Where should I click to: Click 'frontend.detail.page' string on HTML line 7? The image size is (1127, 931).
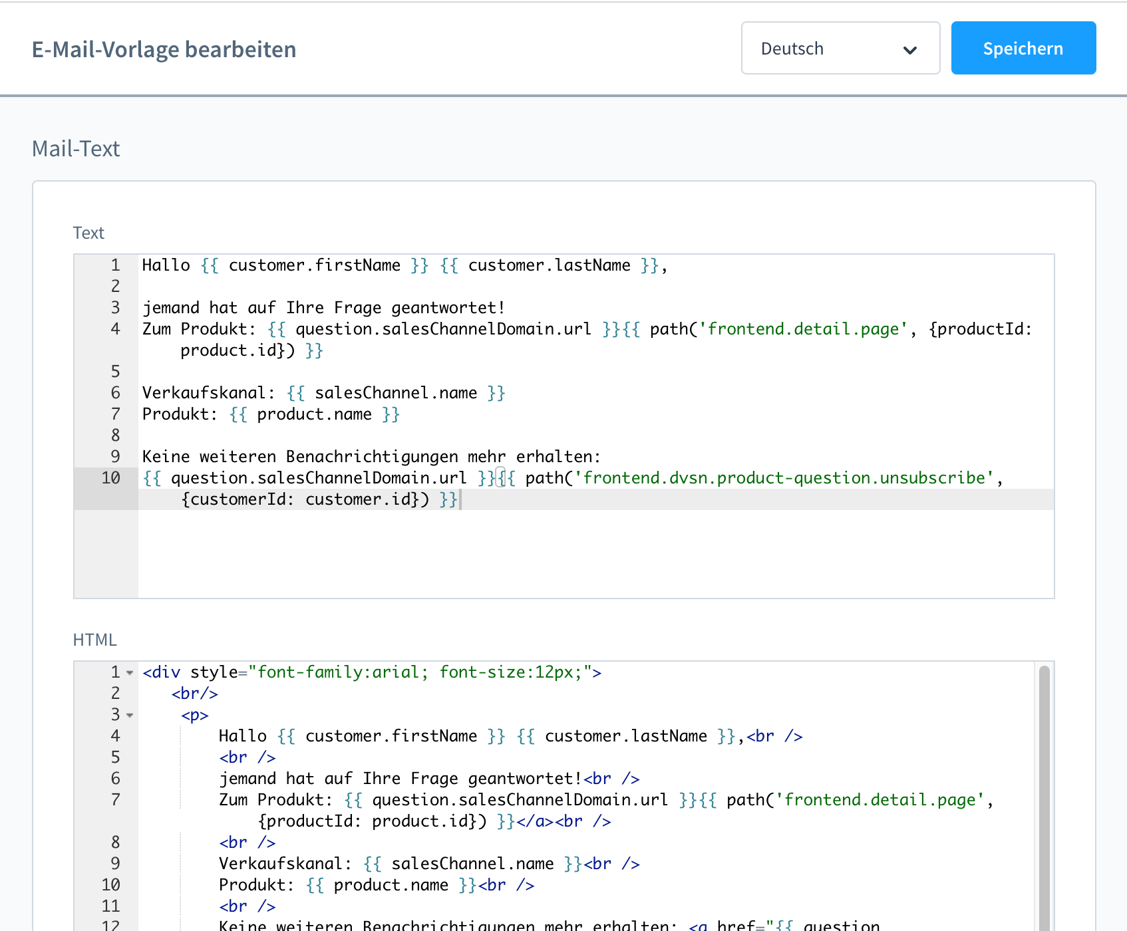tap(880, 800)
